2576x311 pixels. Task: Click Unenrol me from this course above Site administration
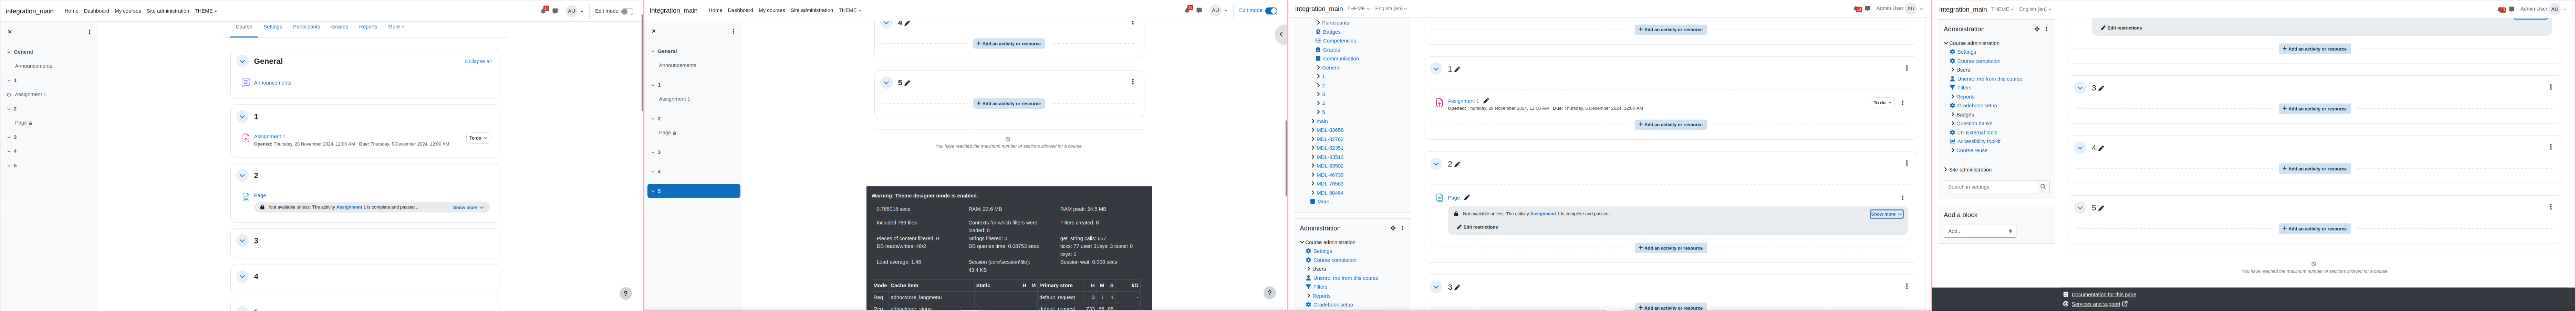1989,79
